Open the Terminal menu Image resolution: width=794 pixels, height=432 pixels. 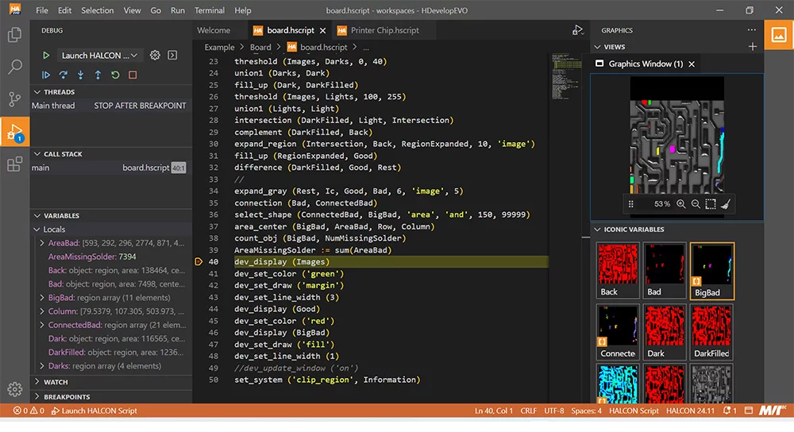(x=210, y=10)
